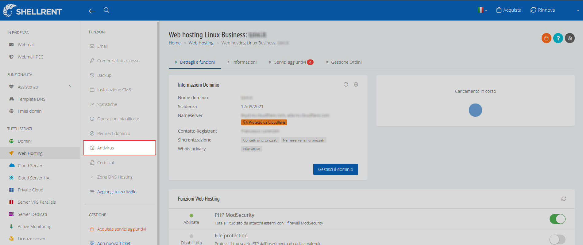Click the Assistenza heart icon
The height and width of the screenshot is (245, 583).
(11, 87)
